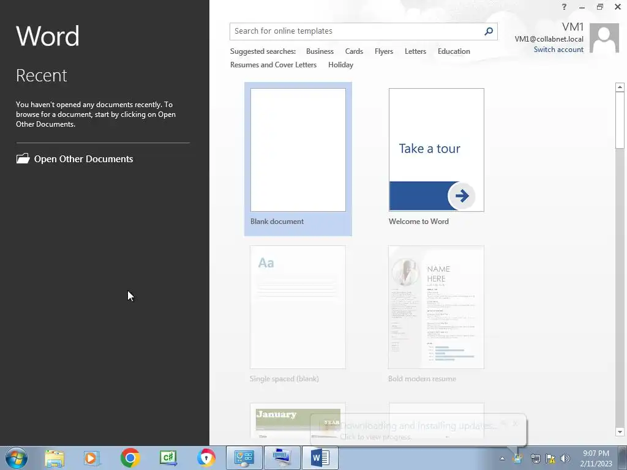The image size is (627, 470).
Task: Click the volume speaker tray icon
Action: (565, 458)
